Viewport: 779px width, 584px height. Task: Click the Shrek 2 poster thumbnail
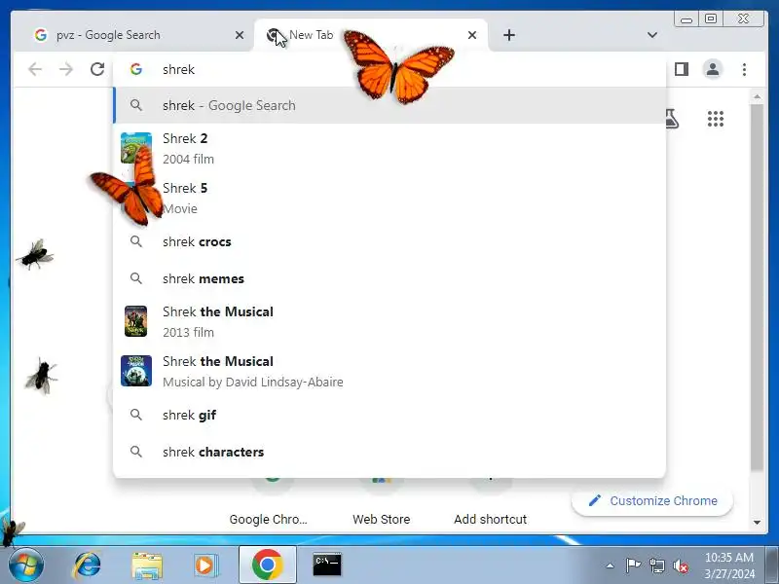click(x=136, y=148)
